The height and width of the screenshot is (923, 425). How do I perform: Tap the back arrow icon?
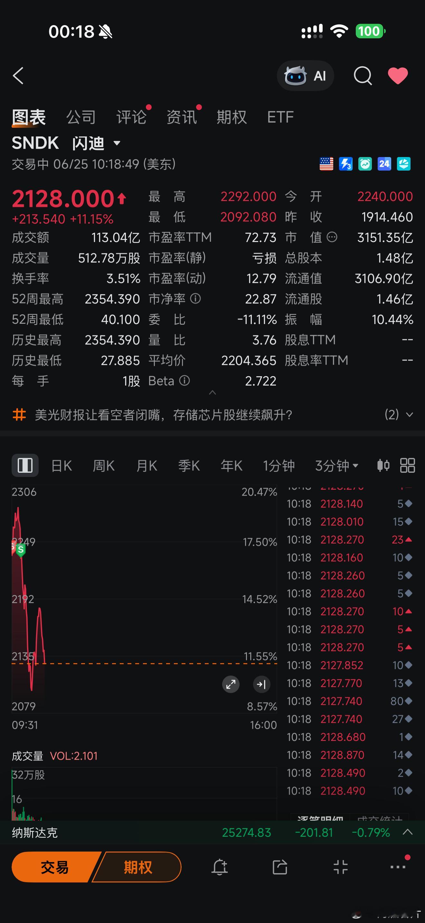[x=18, y=76]
